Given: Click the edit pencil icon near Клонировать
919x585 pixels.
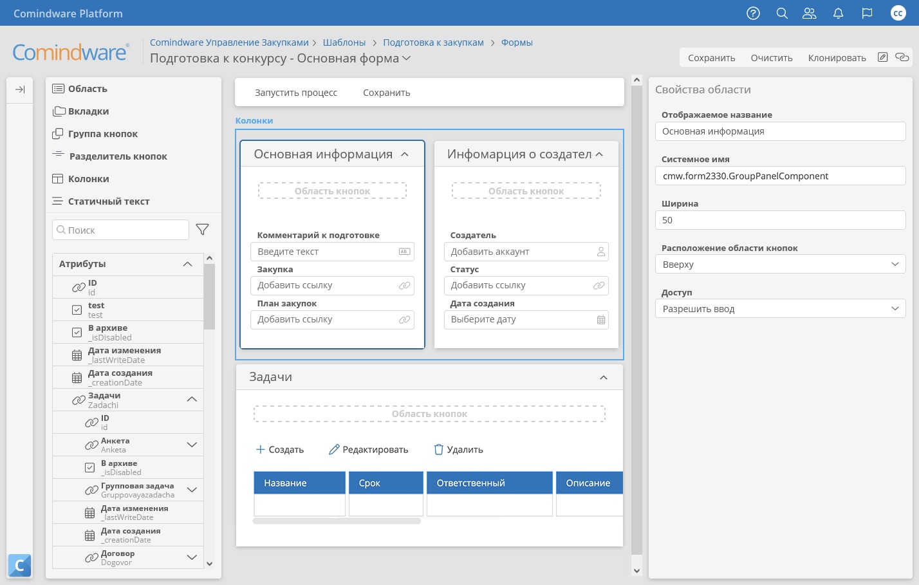Looking at the screenshot, I should [x=883, y=57].
